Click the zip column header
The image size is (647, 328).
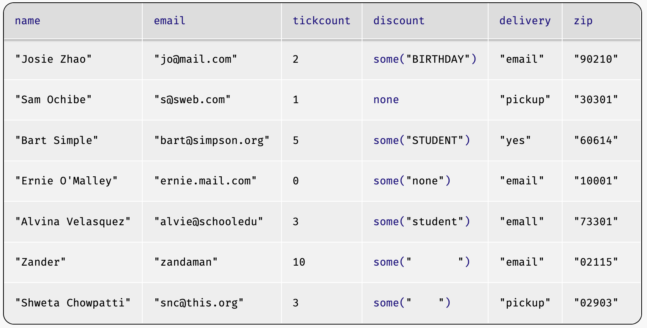583,21
